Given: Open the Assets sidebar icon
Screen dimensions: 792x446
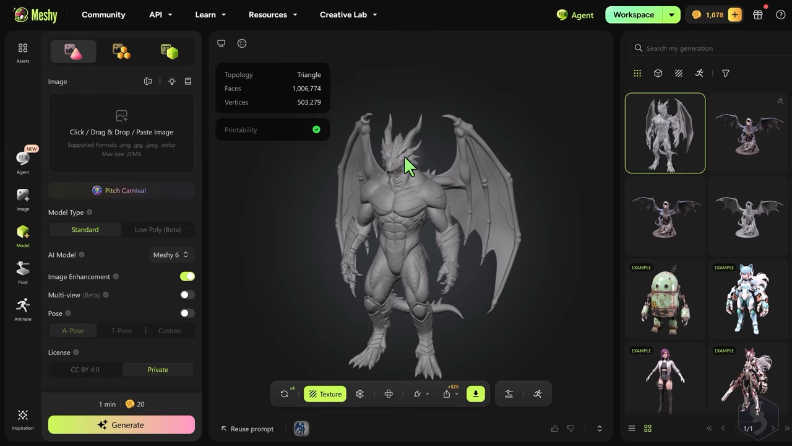Looking at the screenshot, I should point(23,53).
